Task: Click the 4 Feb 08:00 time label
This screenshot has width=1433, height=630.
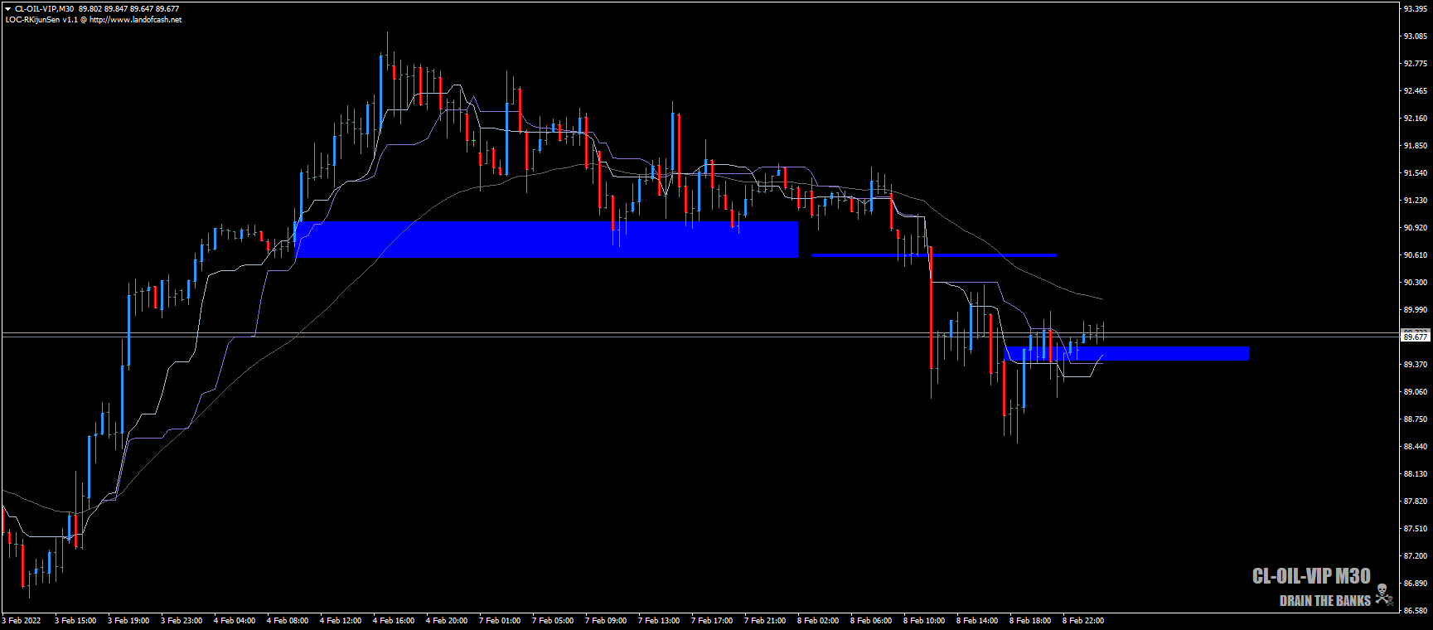Action: [x=288, y=621]
